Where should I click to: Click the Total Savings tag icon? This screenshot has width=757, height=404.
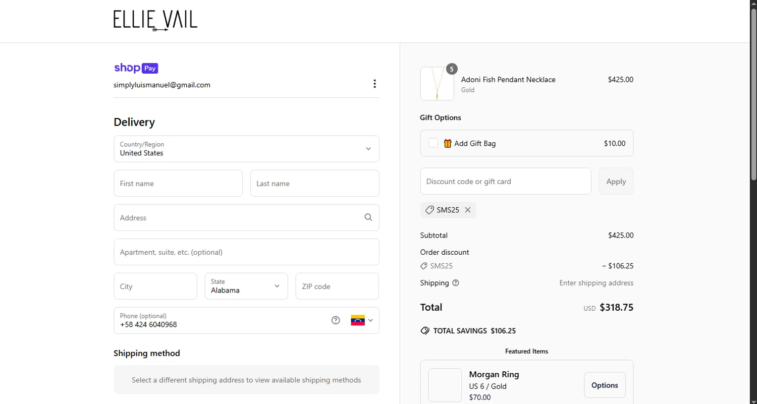coord(425,331)
